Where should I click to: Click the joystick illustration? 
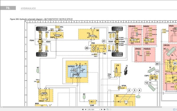[x=126, y=70]
